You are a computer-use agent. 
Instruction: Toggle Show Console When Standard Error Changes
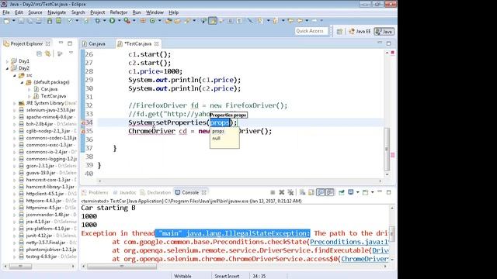pos(329,192)
